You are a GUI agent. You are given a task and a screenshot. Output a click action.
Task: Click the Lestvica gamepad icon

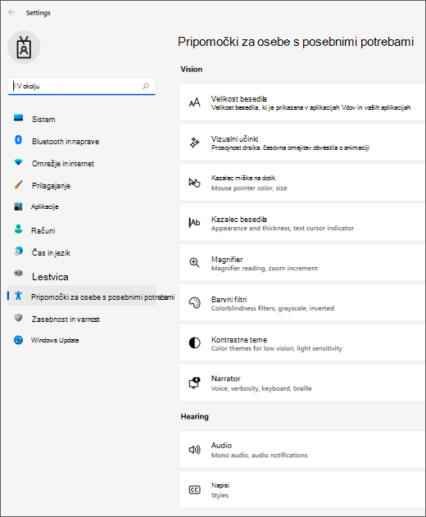point(19,273)
